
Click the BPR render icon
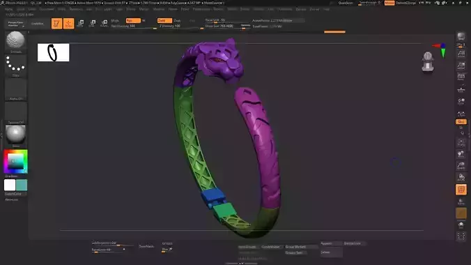tap(461, 37)
